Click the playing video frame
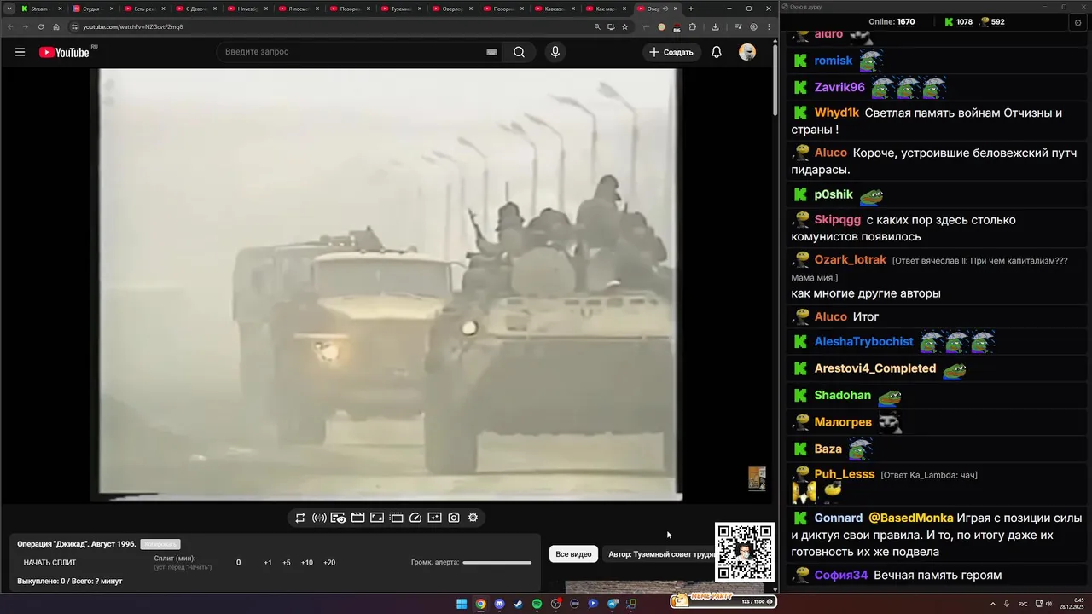 click(389, 284)
